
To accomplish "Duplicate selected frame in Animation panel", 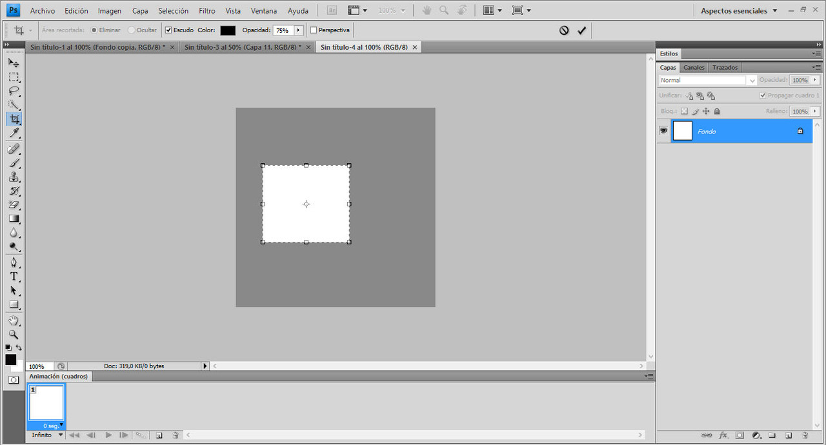I will coord(159,435).
